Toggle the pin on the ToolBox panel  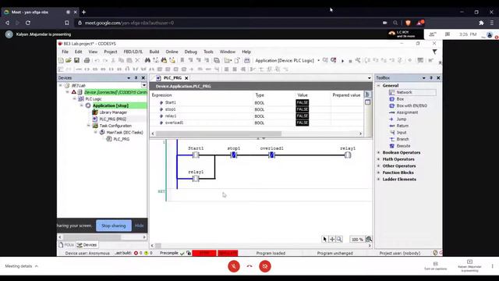(x=431, y=78)
